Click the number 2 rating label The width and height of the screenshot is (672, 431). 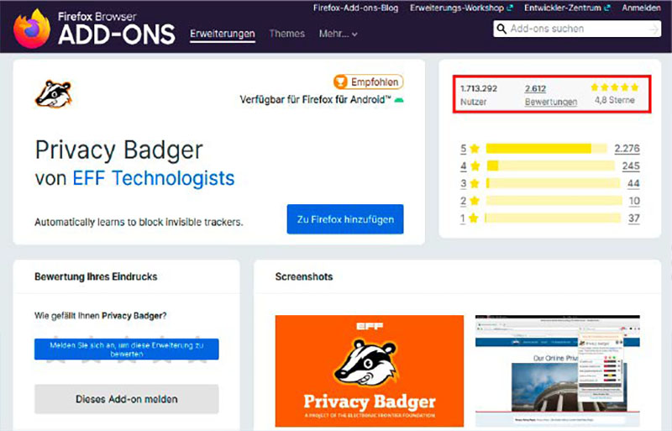pos(464,201)
